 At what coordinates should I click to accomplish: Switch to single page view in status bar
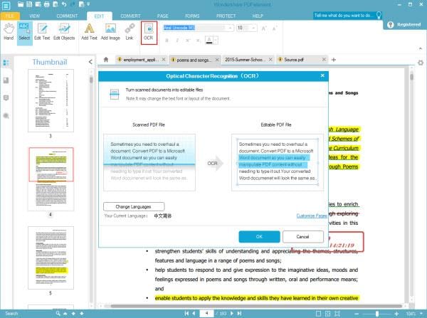(x=318, y=314)
